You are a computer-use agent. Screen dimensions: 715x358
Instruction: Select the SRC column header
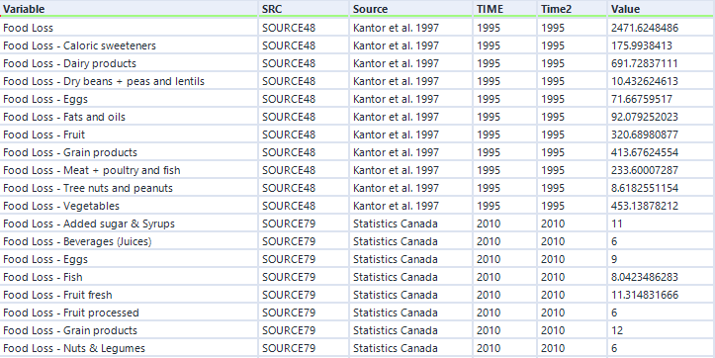[x=305, y=9]
